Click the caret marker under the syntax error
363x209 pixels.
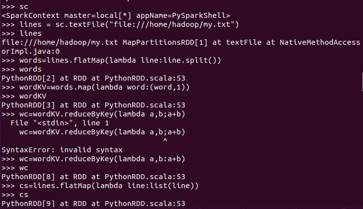tap(165, 141)
